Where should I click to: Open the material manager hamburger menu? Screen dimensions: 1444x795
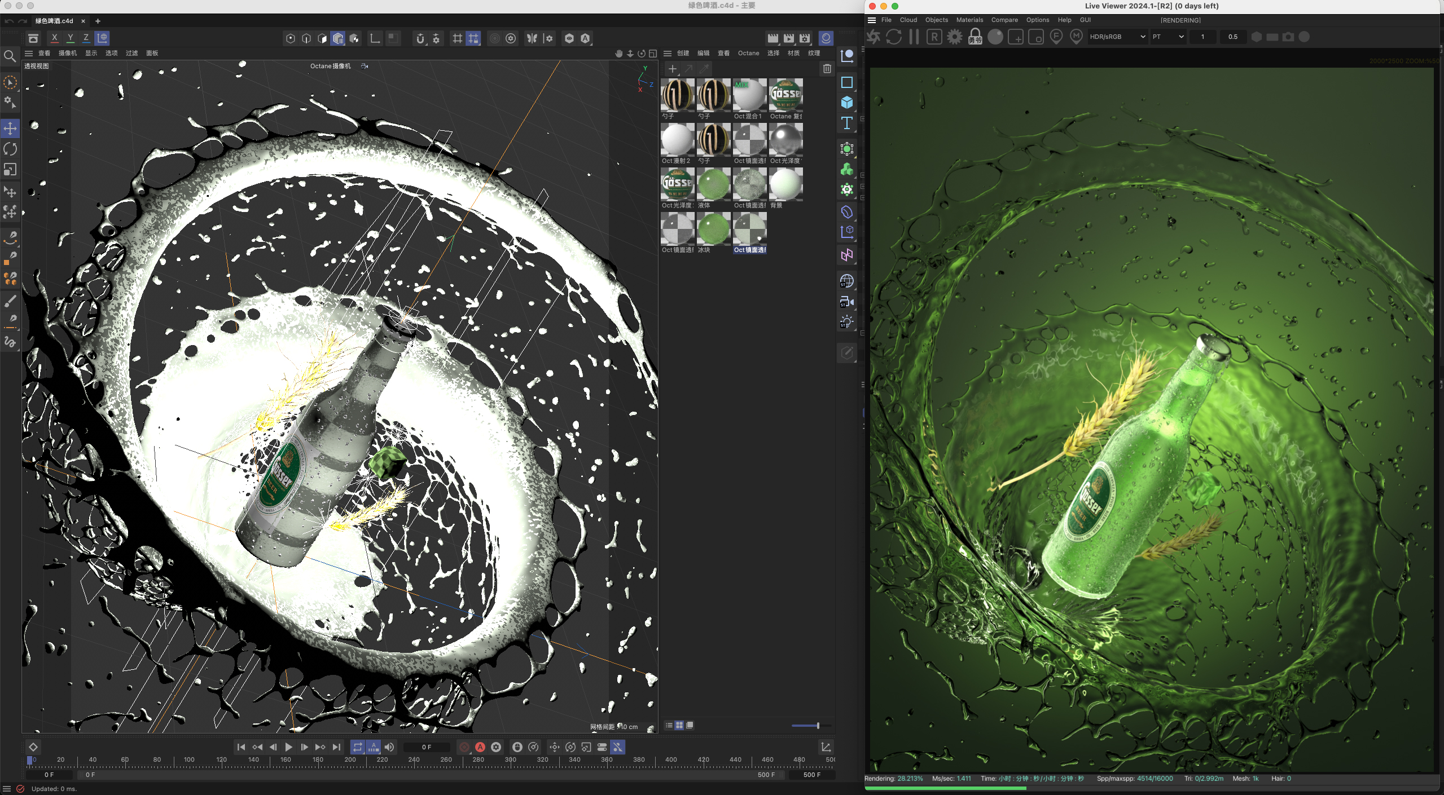[668, 54]
